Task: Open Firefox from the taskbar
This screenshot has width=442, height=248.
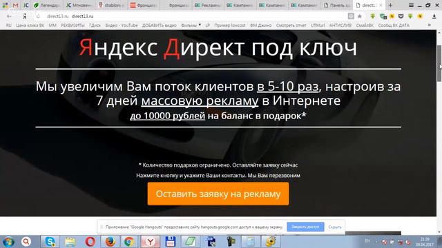Action: [x=110, y=242]
